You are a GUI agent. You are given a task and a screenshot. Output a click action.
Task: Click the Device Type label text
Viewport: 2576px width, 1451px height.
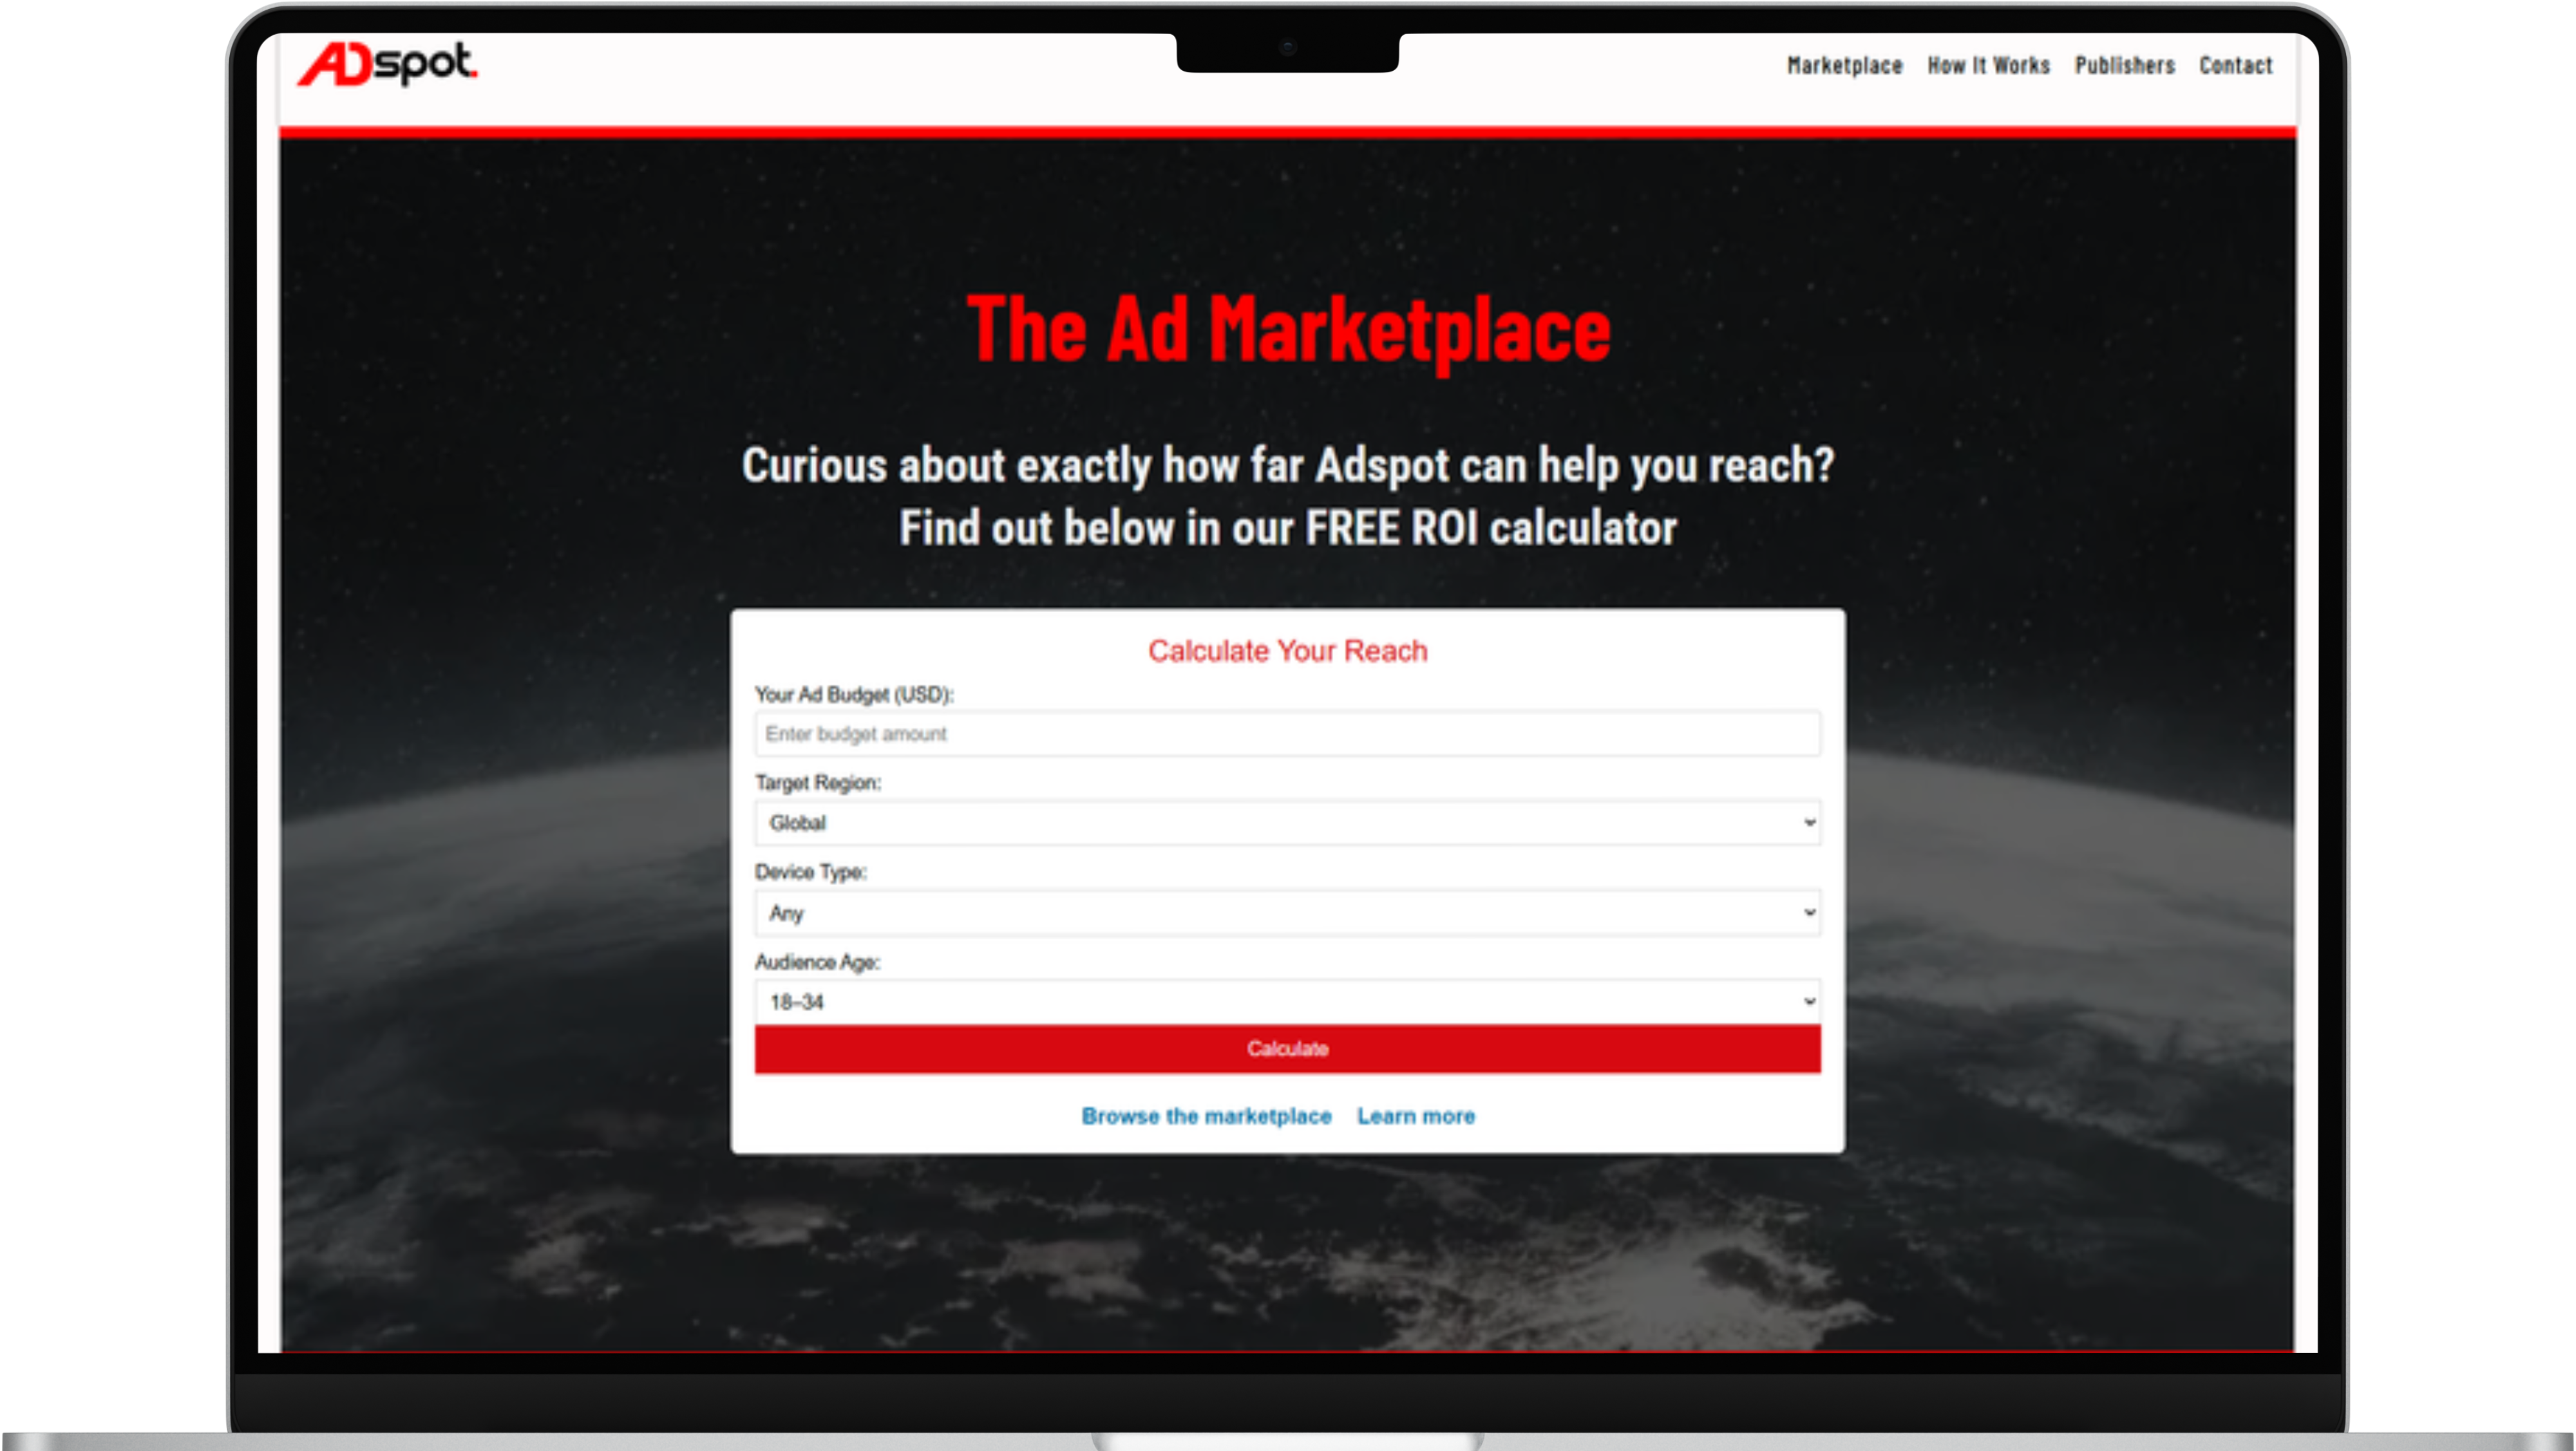(810, 872)
